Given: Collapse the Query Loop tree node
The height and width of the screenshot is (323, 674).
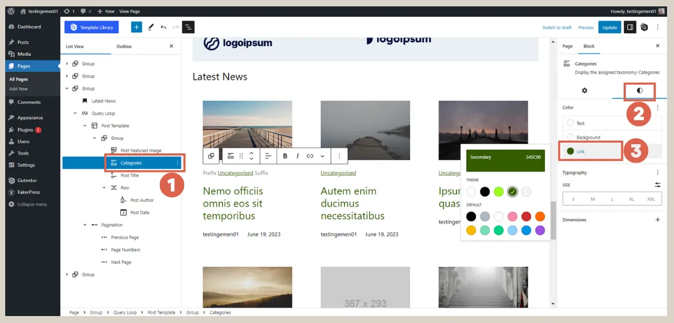Looking at the screenshot, I should point(75,113).
